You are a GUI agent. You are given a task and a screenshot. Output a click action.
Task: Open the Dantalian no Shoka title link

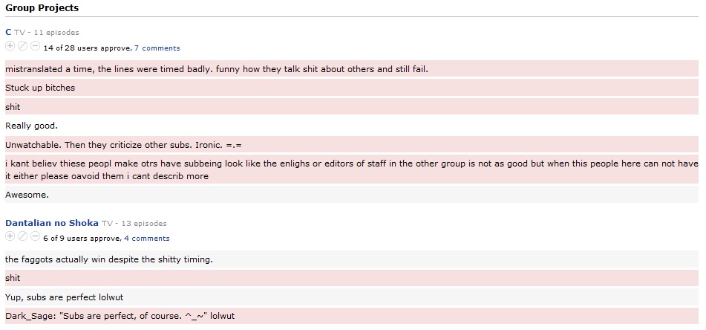pyautogui.click(x=52, y=223)
